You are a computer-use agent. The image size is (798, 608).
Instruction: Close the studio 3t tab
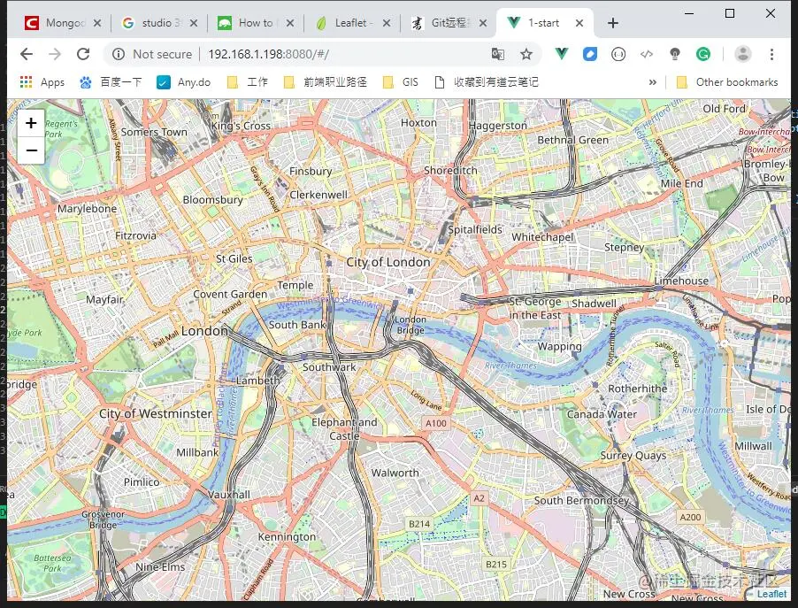194,23
